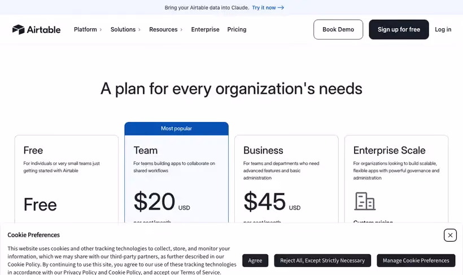The height and width of the screenshot is (275, 463).
Task: Expand the Solutions menu chevron
Action: click(139, 29)
